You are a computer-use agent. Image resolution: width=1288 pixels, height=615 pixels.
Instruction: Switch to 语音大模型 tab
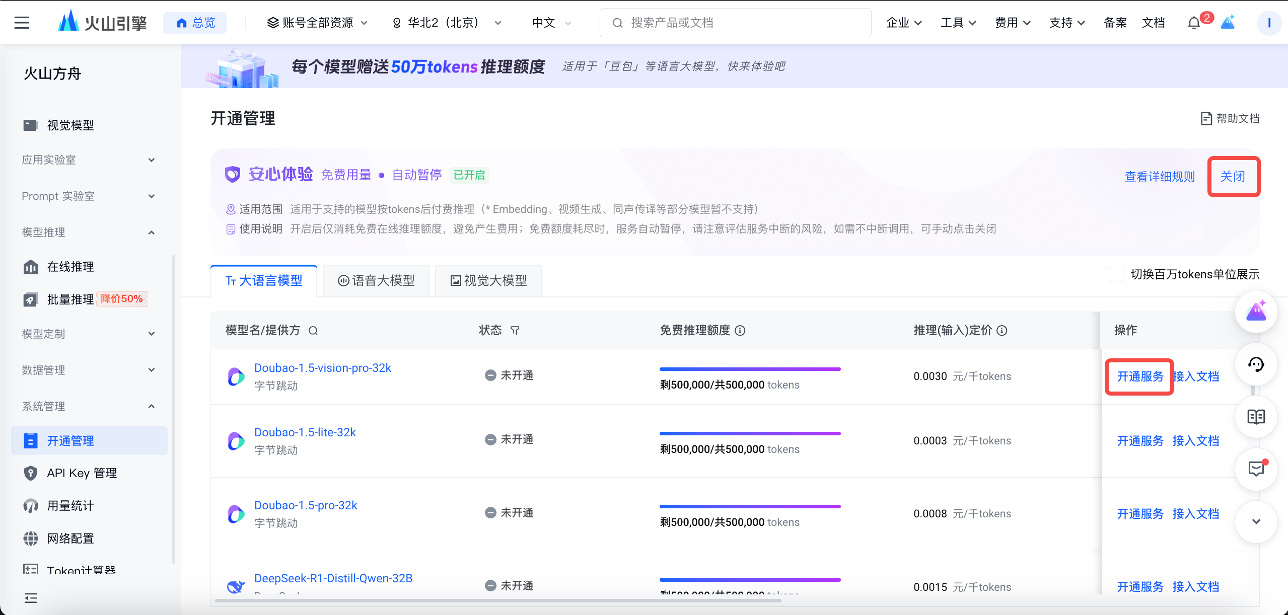tap(376, 281)
